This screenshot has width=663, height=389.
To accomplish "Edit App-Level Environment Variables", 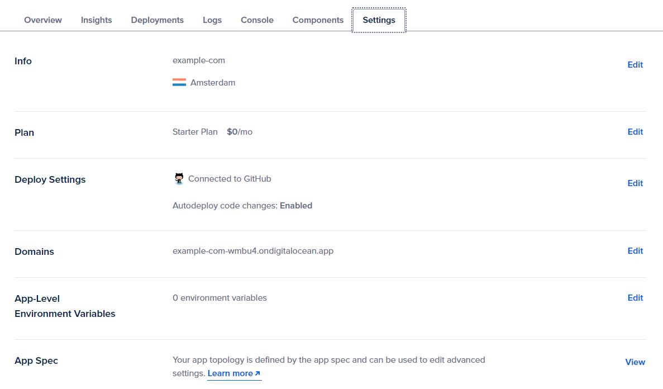I will pos(635,298).
